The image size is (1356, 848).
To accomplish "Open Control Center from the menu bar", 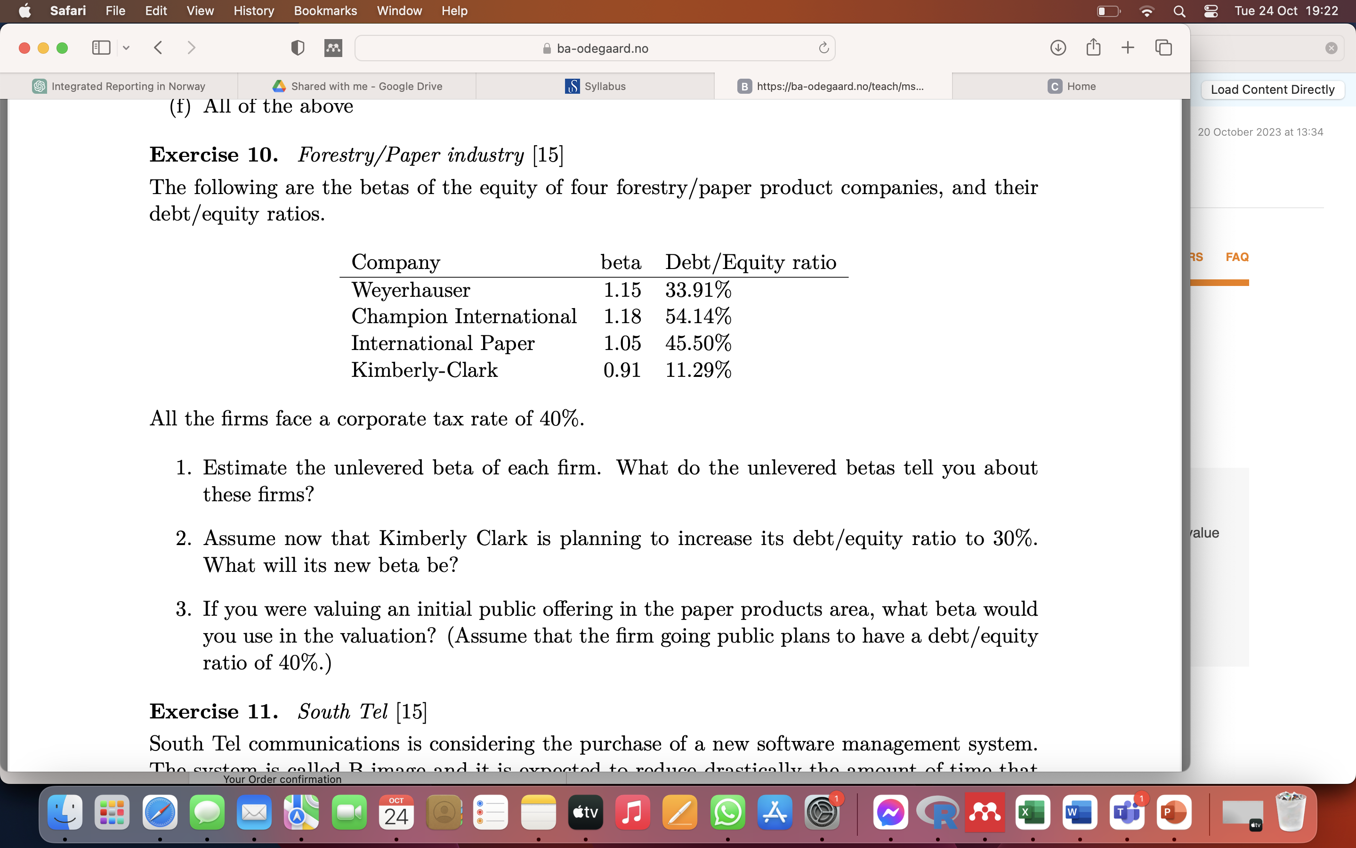I will coord(1211,11).
